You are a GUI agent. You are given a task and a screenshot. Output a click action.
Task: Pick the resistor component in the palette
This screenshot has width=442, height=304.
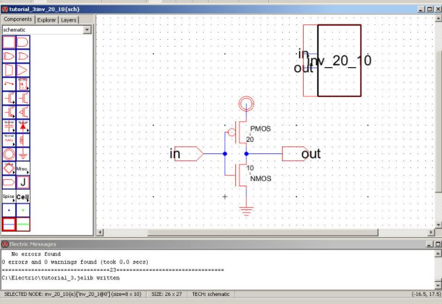(9, 140)
